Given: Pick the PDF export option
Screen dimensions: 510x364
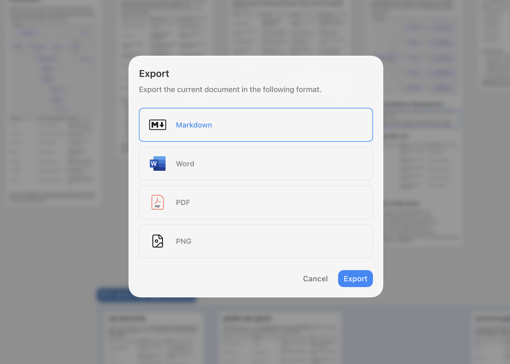Looking at the screenshot, I should (256, 202).
